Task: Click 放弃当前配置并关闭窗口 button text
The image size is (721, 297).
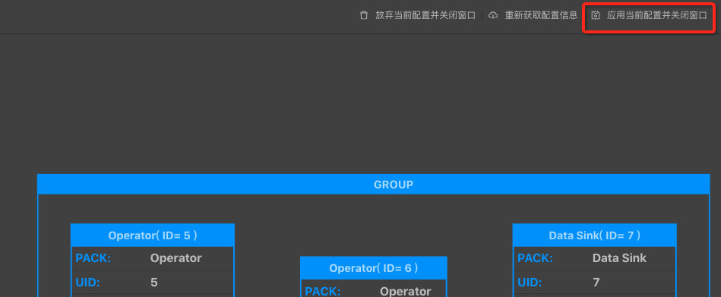Action: click(x=425, y=15)
